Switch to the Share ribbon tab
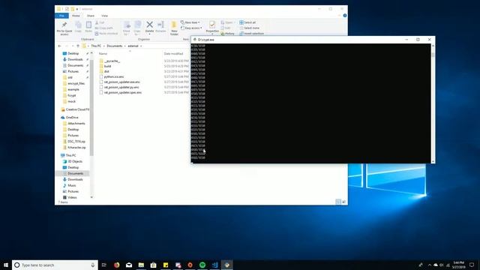 click(x=91, y=16)
